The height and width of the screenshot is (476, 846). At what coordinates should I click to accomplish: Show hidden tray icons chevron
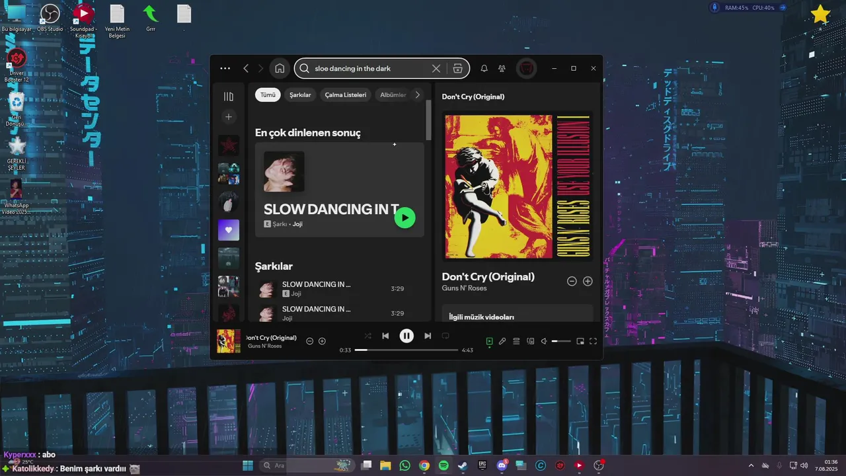click(751, 465)
